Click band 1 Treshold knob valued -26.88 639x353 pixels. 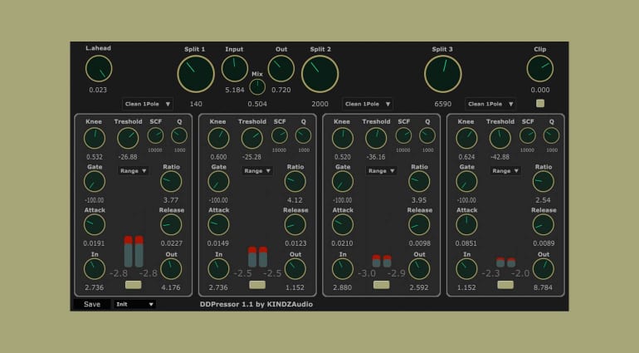tap(128, 138)
